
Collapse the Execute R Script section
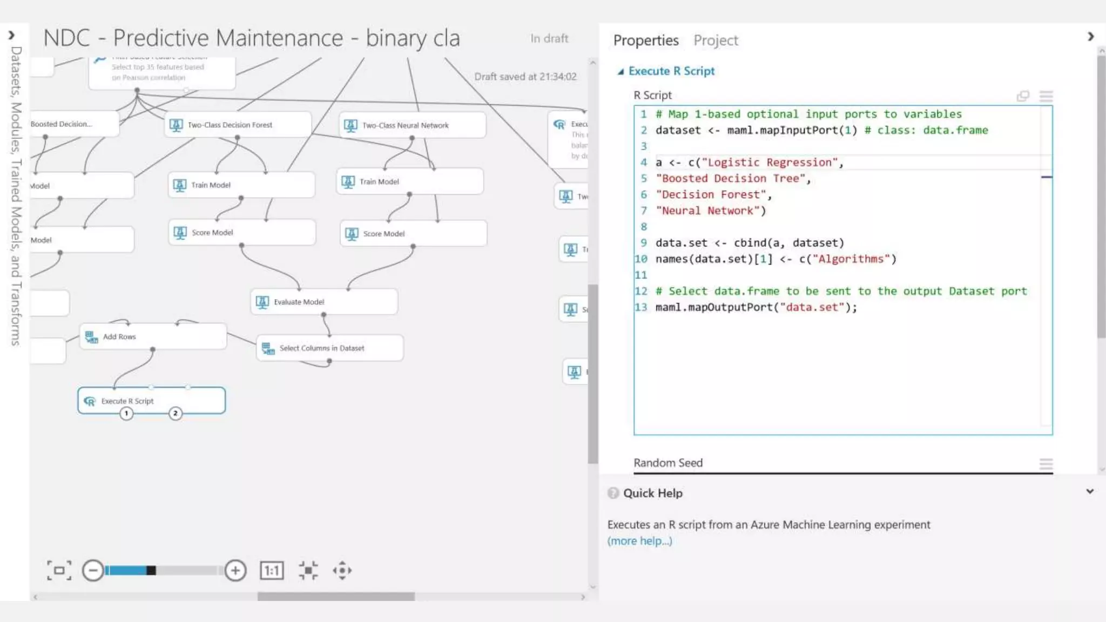click(621, 71)
